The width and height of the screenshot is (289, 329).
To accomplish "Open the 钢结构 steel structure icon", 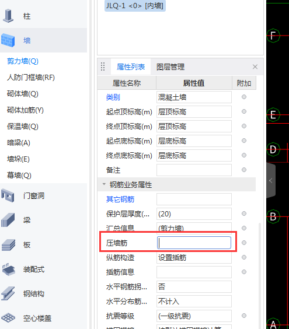I will point(8,293).
